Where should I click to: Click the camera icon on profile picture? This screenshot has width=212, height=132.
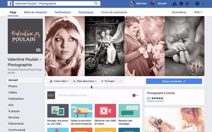point(38,50)
